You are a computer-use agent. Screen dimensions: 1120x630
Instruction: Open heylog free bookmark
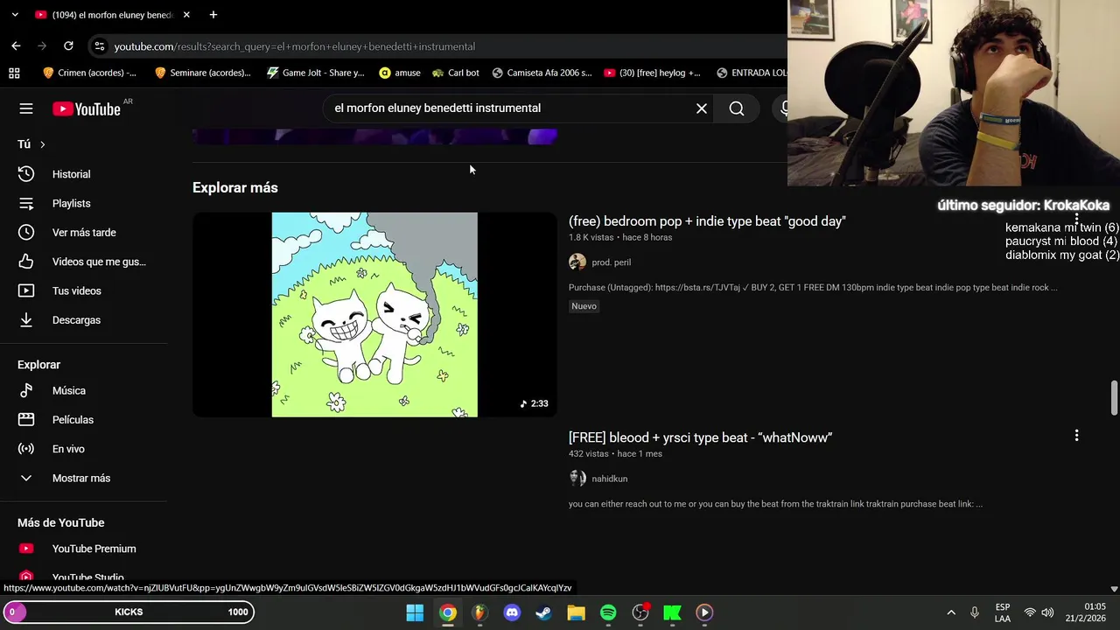pyautogui.click(x=653, y=73)
